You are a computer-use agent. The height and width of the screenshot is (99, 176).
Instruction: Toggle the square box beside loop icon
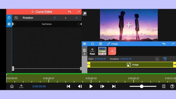click(172, 59)
